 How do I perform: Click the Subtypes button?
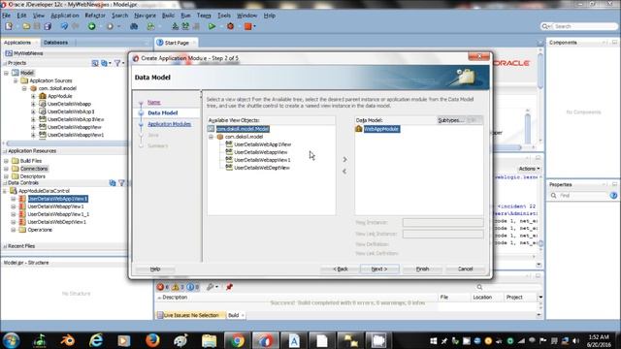(450, 120)
